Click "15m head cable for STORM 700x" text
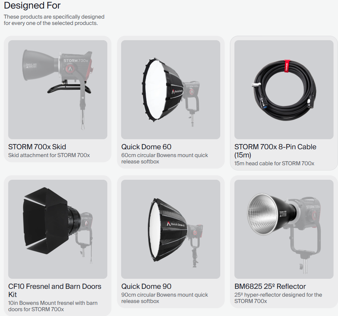Image resolution: width=338 pixels, height=316 pixels. tap(274, 163)
